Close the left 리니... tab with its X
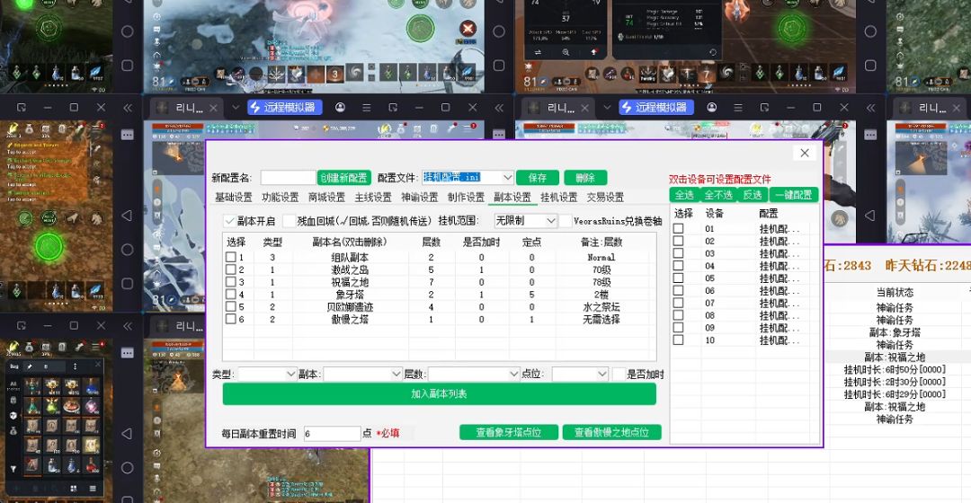The image size is (971, 503). [213, 108]
